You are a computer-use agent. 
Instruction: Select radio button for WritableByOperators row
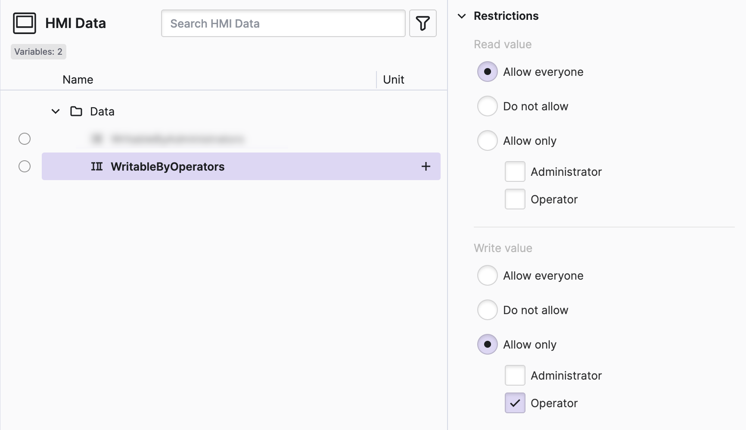[x=25, y=166]
